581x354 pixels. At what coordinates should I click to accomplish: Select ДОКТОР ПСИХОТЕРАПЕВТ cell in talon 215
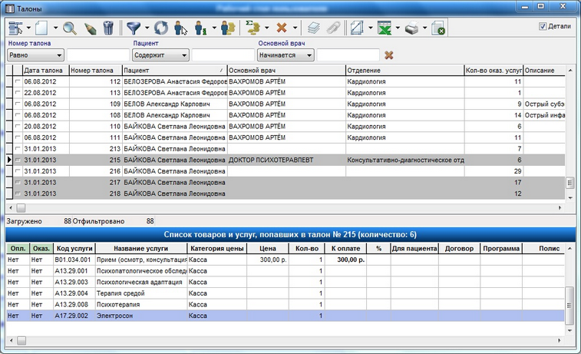286,160
